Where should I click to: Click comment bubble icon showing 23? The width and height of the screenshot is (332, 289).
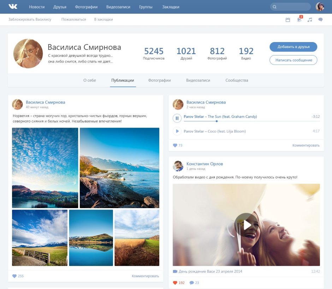(192, 283)
